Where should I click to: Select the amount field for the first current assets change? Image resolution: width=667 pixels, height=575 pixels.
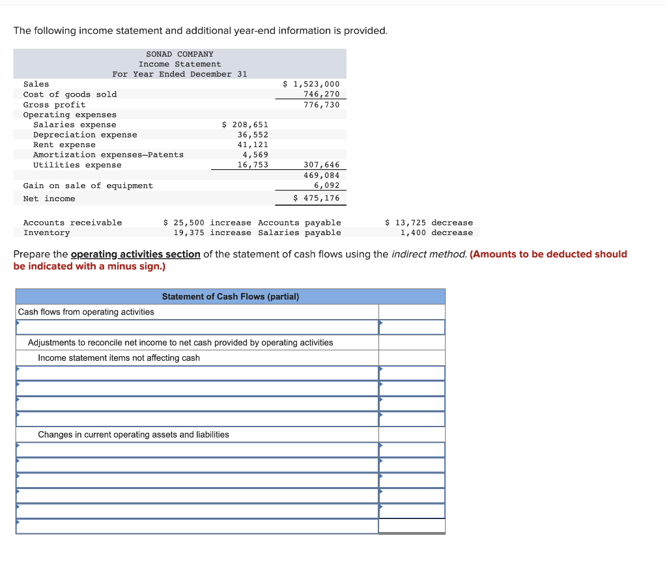click(411, 449)
